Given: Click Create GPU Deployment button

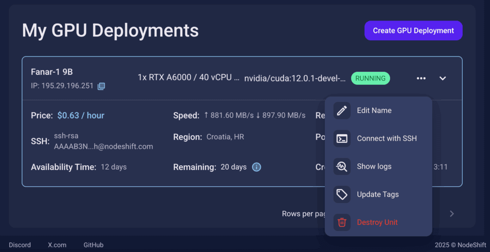Looking at the screenshot, I should point(413,31).
